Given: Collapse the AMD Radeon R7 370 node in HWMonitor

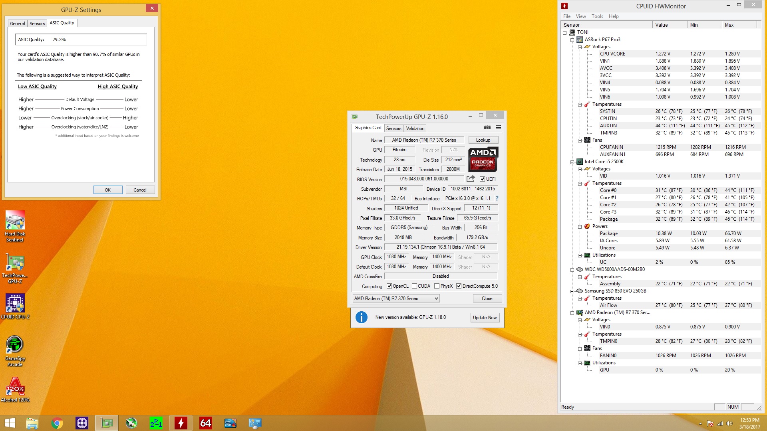Looking at the screenshot, I should coord(572,313).
